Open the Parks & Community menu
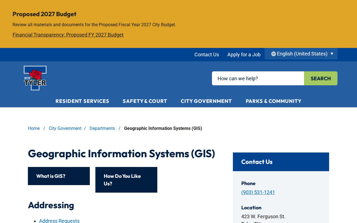This screenshot has width=357, height=223. [x=274, y=101]
